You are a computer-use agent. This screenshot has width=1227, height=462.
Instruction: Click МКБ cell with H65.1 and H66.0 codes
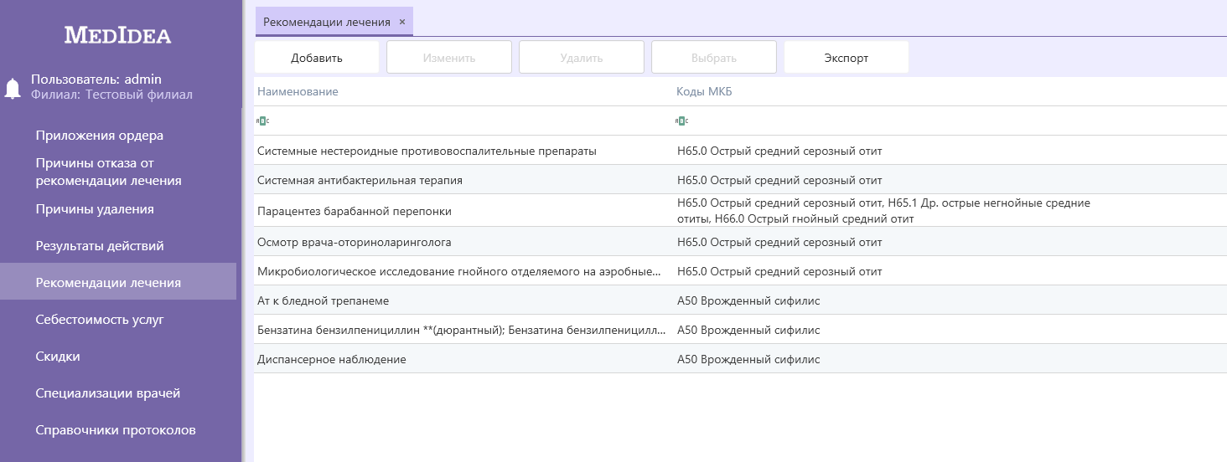coord(883,211)
